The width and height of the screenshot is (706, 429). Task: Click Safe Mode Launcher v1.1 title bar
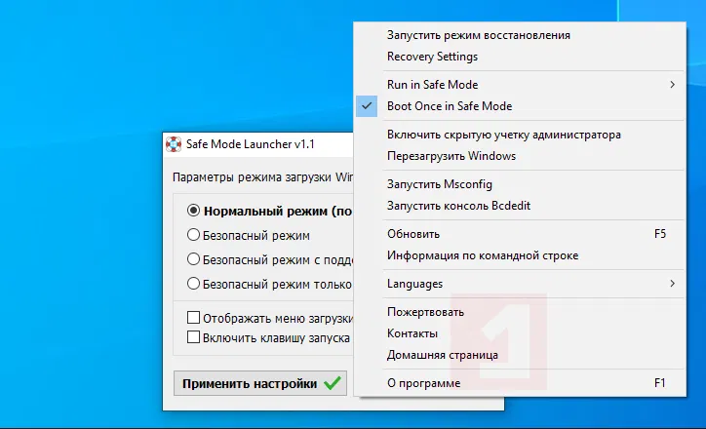tap(254, 145)
